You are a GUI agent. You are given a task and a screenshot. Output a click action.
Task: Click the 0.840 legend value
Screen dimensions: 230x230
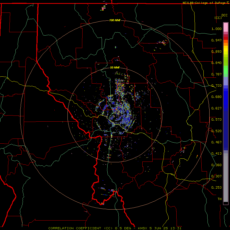(216, 63)
